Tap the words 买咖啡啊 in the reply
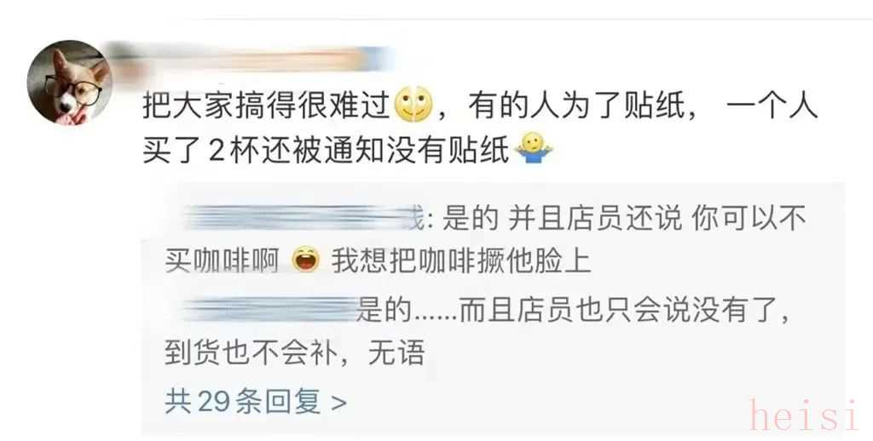Viewport: 873px width, 441px height. 222,261
